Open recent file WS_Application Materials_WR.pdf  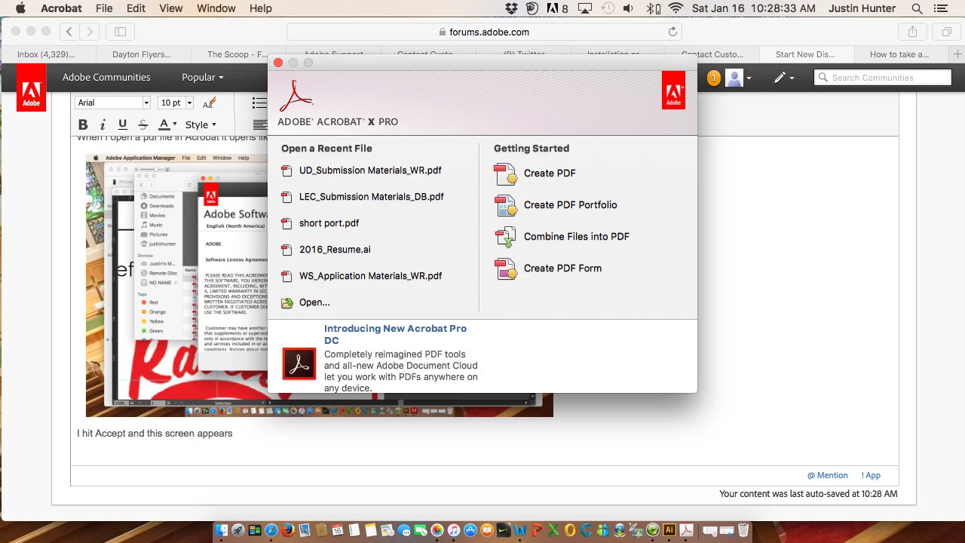pyautogui.click(x=370, y=276)
